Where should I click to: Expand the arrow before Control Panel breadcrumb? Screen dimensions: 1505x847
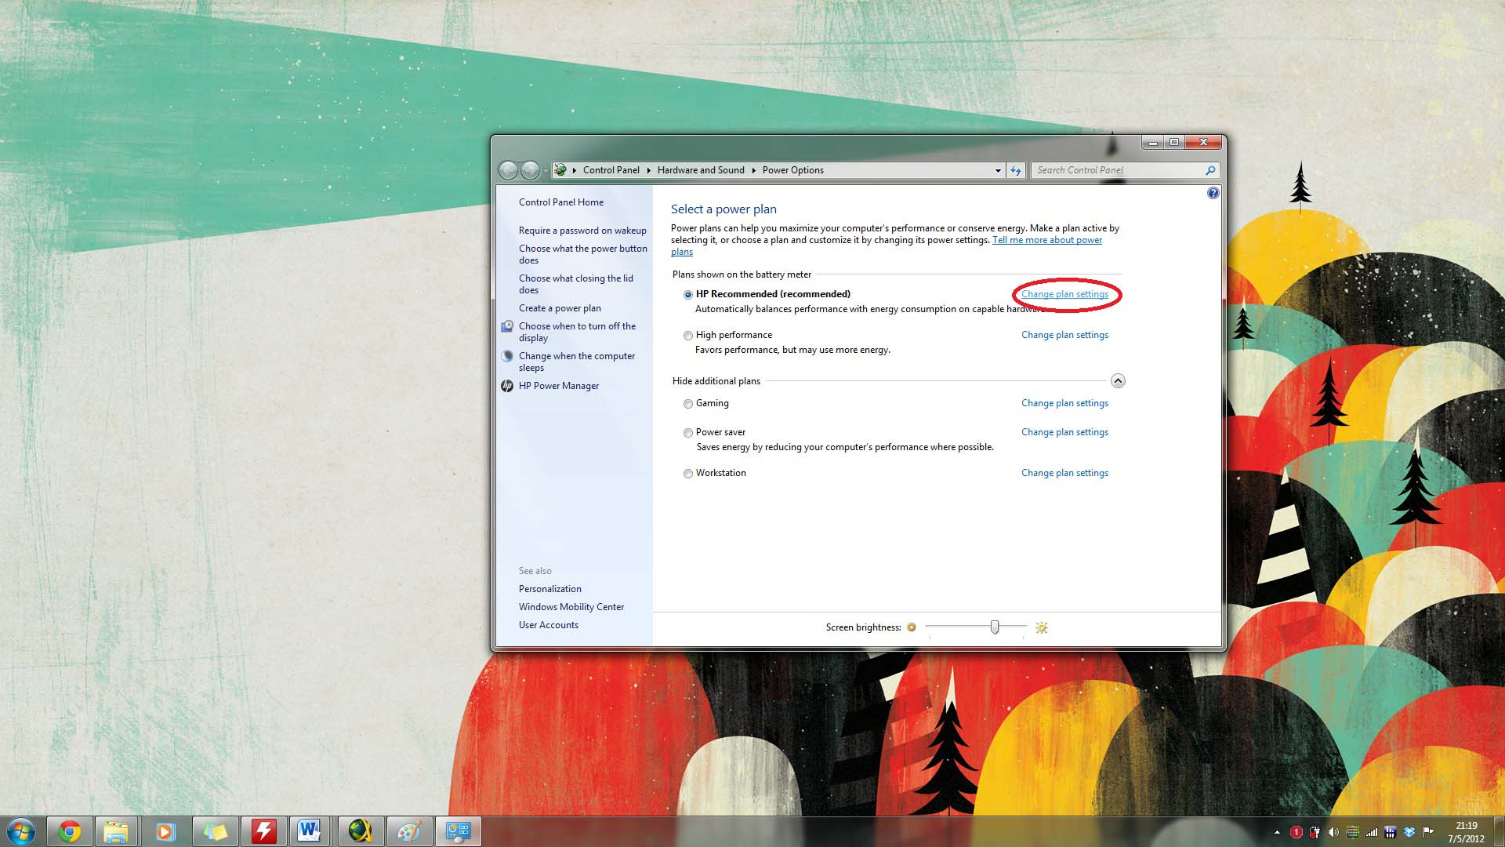pos(575,170)
